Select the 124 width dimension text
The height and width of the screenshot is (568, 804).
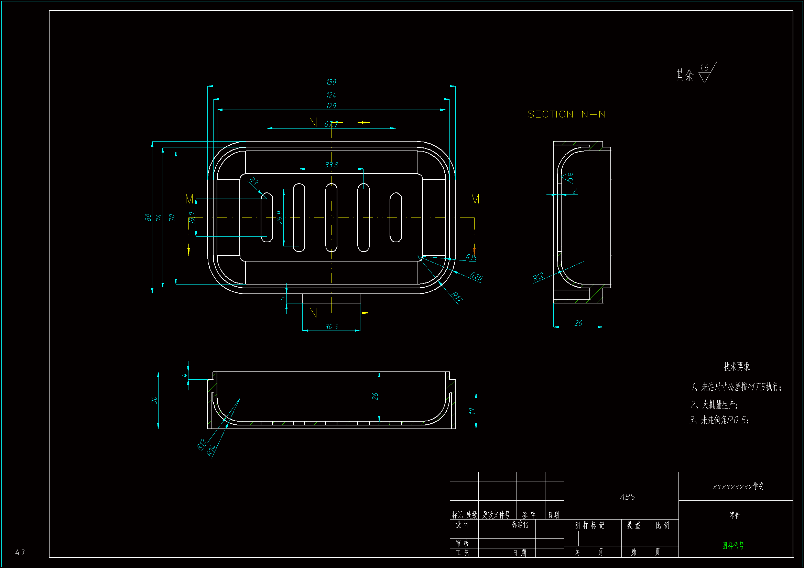pos(331,96)
